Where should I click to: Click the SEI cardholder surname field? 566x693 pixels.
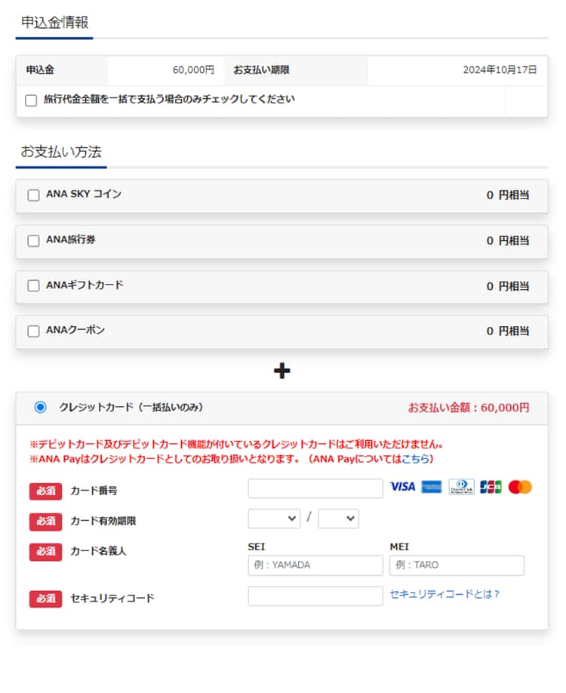click(x=315, y=565)
